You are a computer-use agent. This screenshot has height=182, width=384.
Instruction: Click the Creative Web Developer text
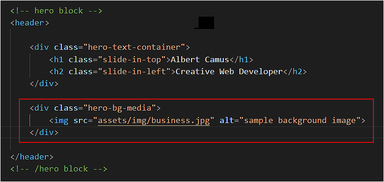pyautogui.click(x=229, y=72)
